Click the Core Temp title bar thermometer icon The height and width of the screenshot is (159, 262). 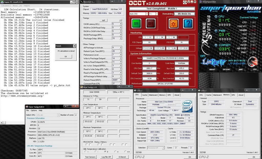pos(27,107)
